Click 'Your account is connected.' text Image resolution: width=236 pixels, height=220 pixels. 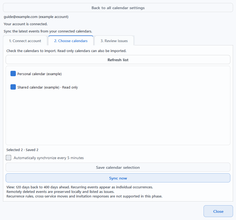[x=25, y=24]
